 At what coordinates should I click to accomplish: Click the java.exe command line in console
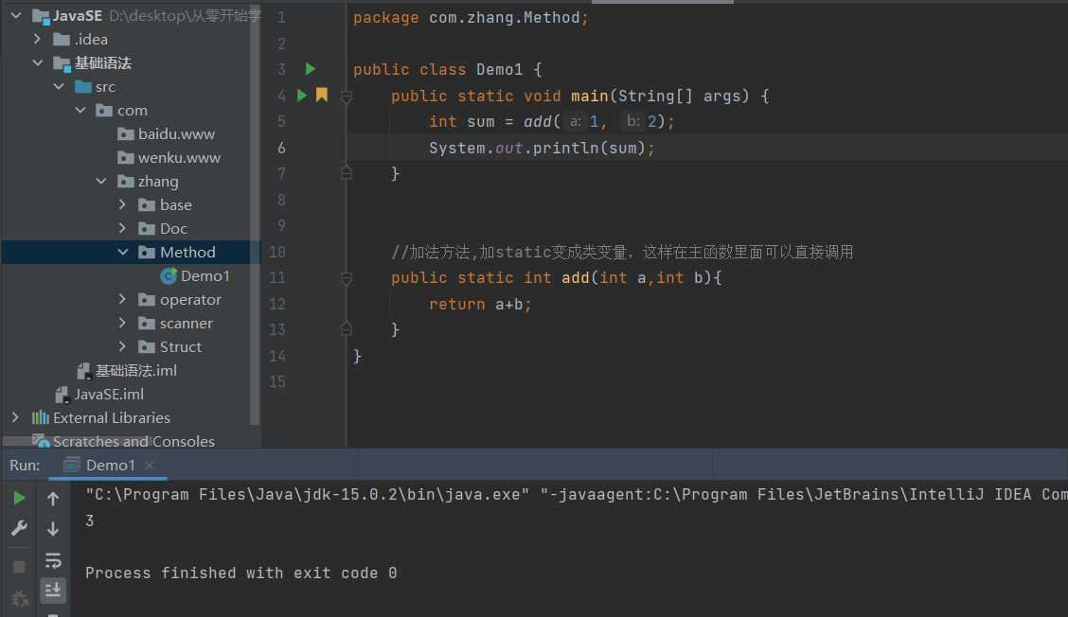[576, 494]
